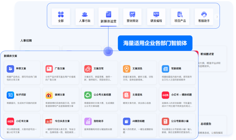Click the 小红书 – 爆款标题 title
Image resolution: width=236 pixels, height=140 pixels.
[181, 95]
